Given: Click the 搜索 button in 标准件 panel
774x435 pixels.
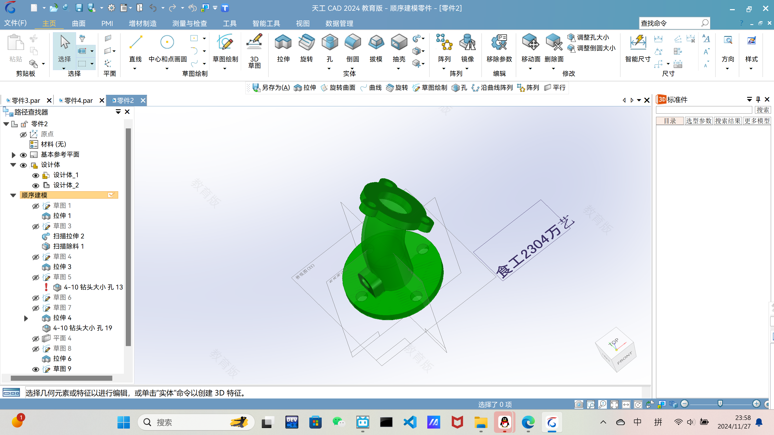Looking at the screenshot, I should (x=763, y=110).
